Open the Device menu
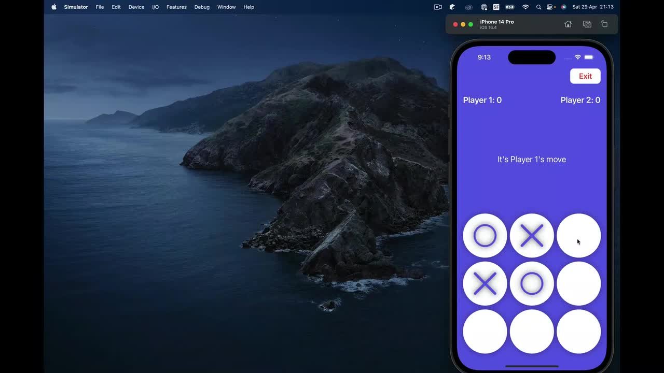 tap(136, 7)
